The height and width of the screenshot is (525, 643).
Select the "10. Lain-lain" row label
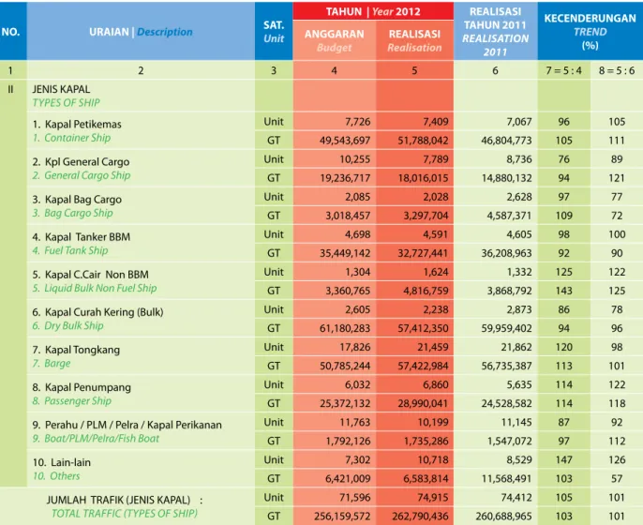62,462
